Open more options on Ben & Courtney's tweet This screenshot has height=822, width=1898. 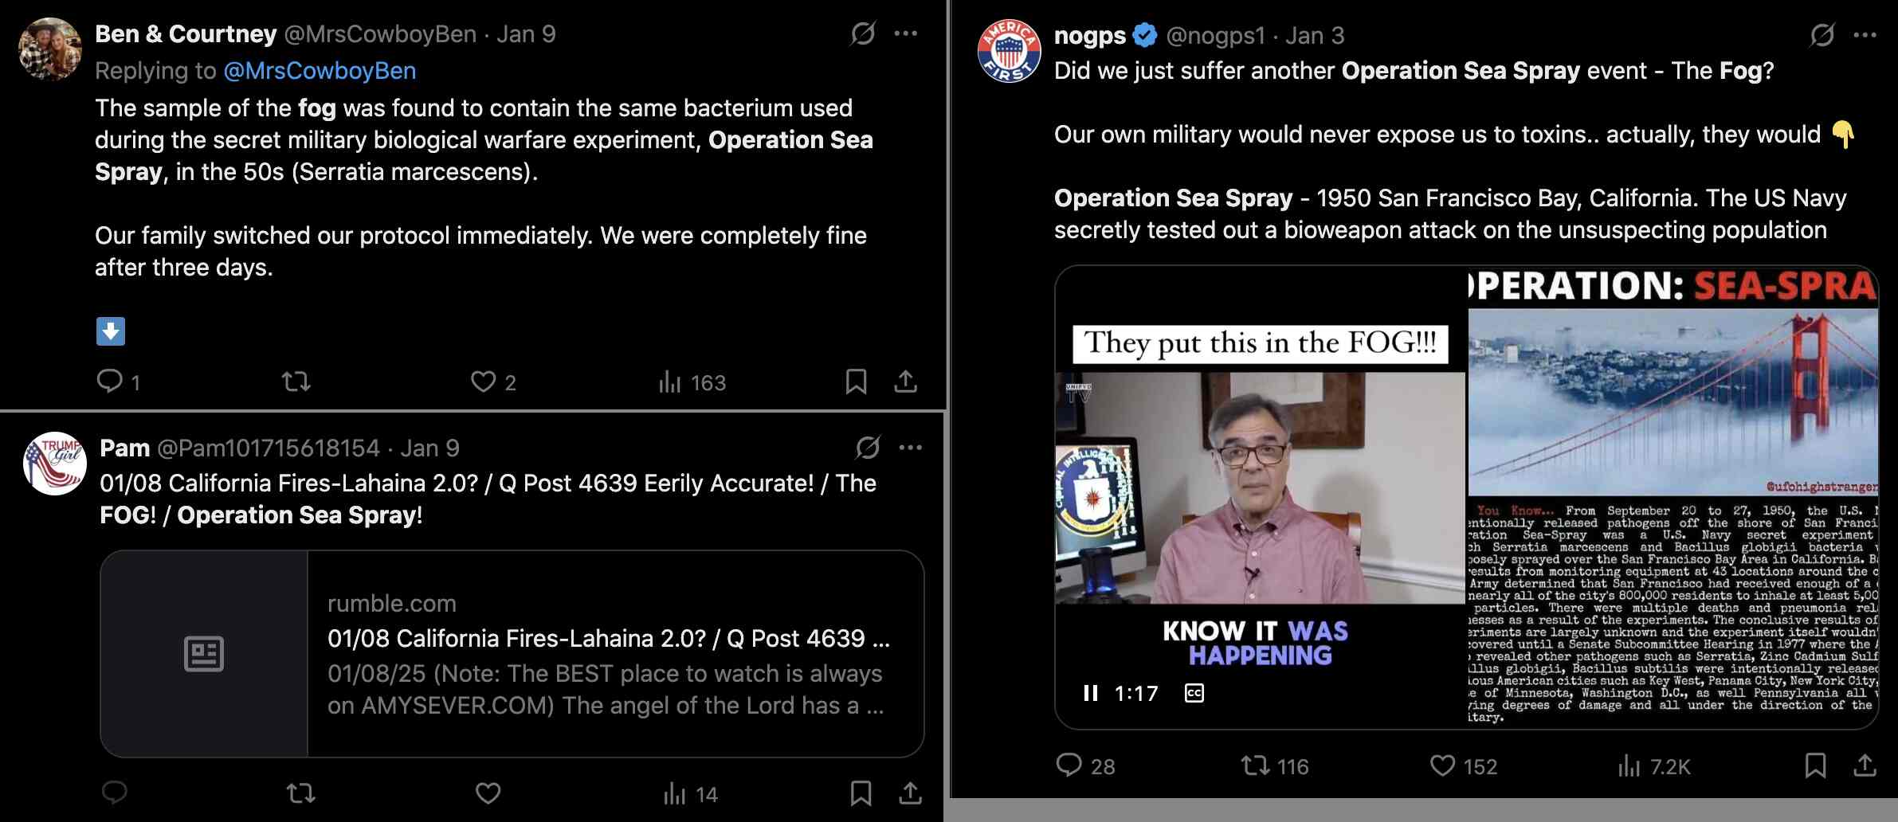(x=905, y=33)
